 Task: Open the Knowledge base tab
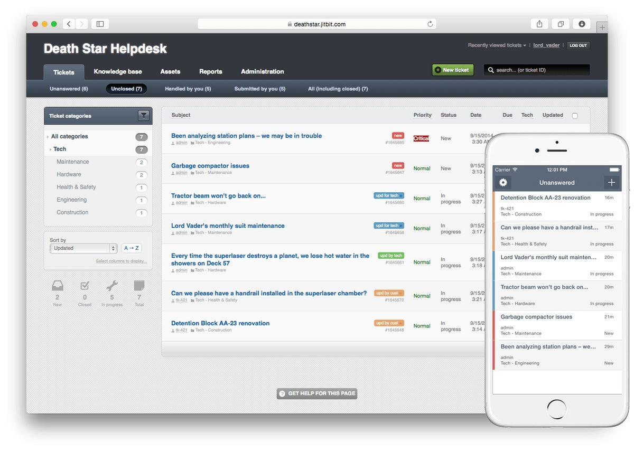[x=118, y=71]
